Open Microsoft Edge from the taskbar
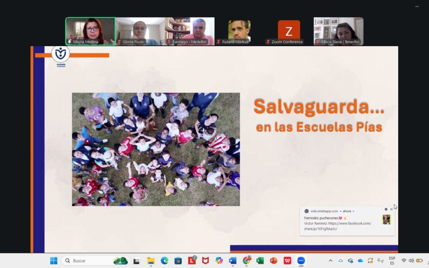The width and height of the screenshot is (429, 268). pos(164,260)
